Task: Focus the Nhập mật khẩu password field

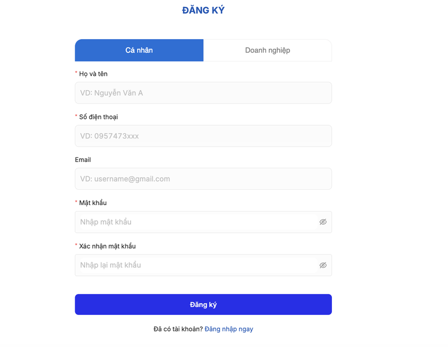Action: (195, 222)
